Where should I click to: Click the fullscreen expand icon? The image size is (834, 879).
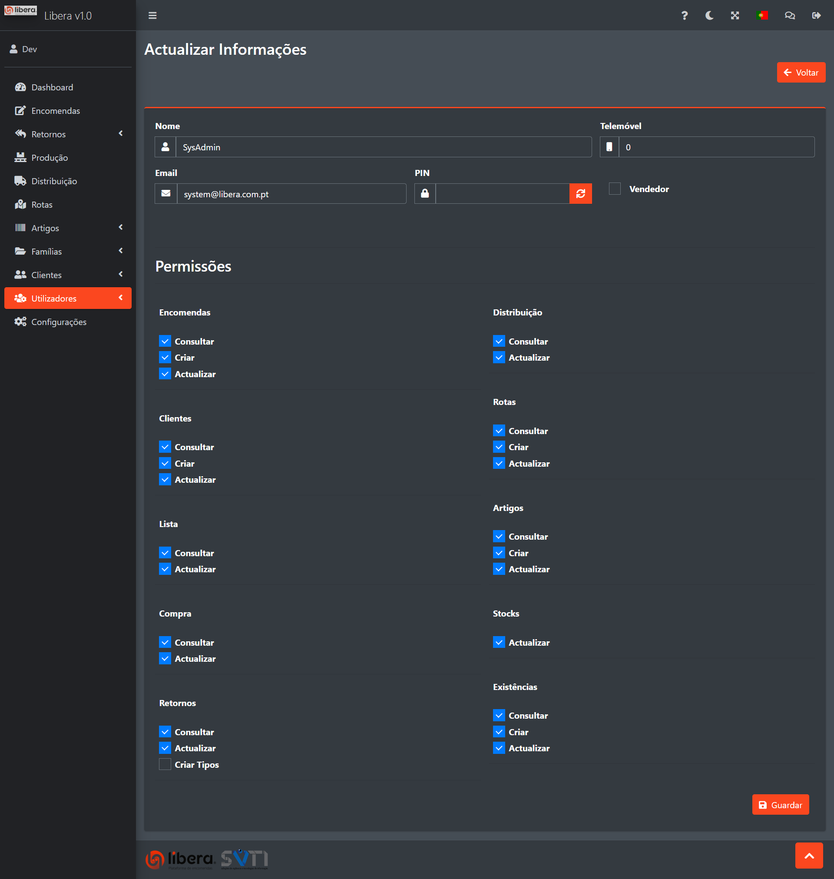[x=735, y=16]
